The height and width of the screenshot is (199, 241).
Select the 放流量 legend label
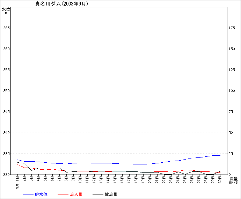click(x=111, y=194)
